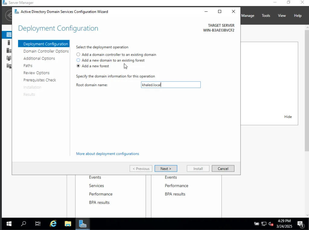Click the Server Manager vertical scrollbar
This screenshot has height=230, width=309.
(307, 90)
